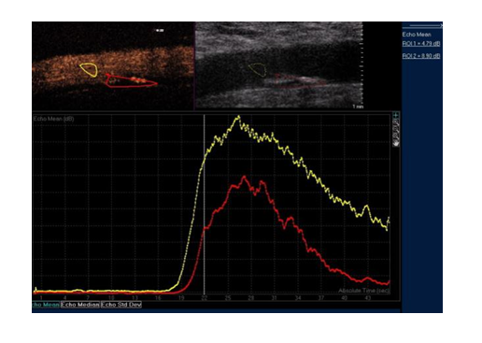482x343 pixels.
Task: Click the white vertical time cursor line
Action: [204, 204]
